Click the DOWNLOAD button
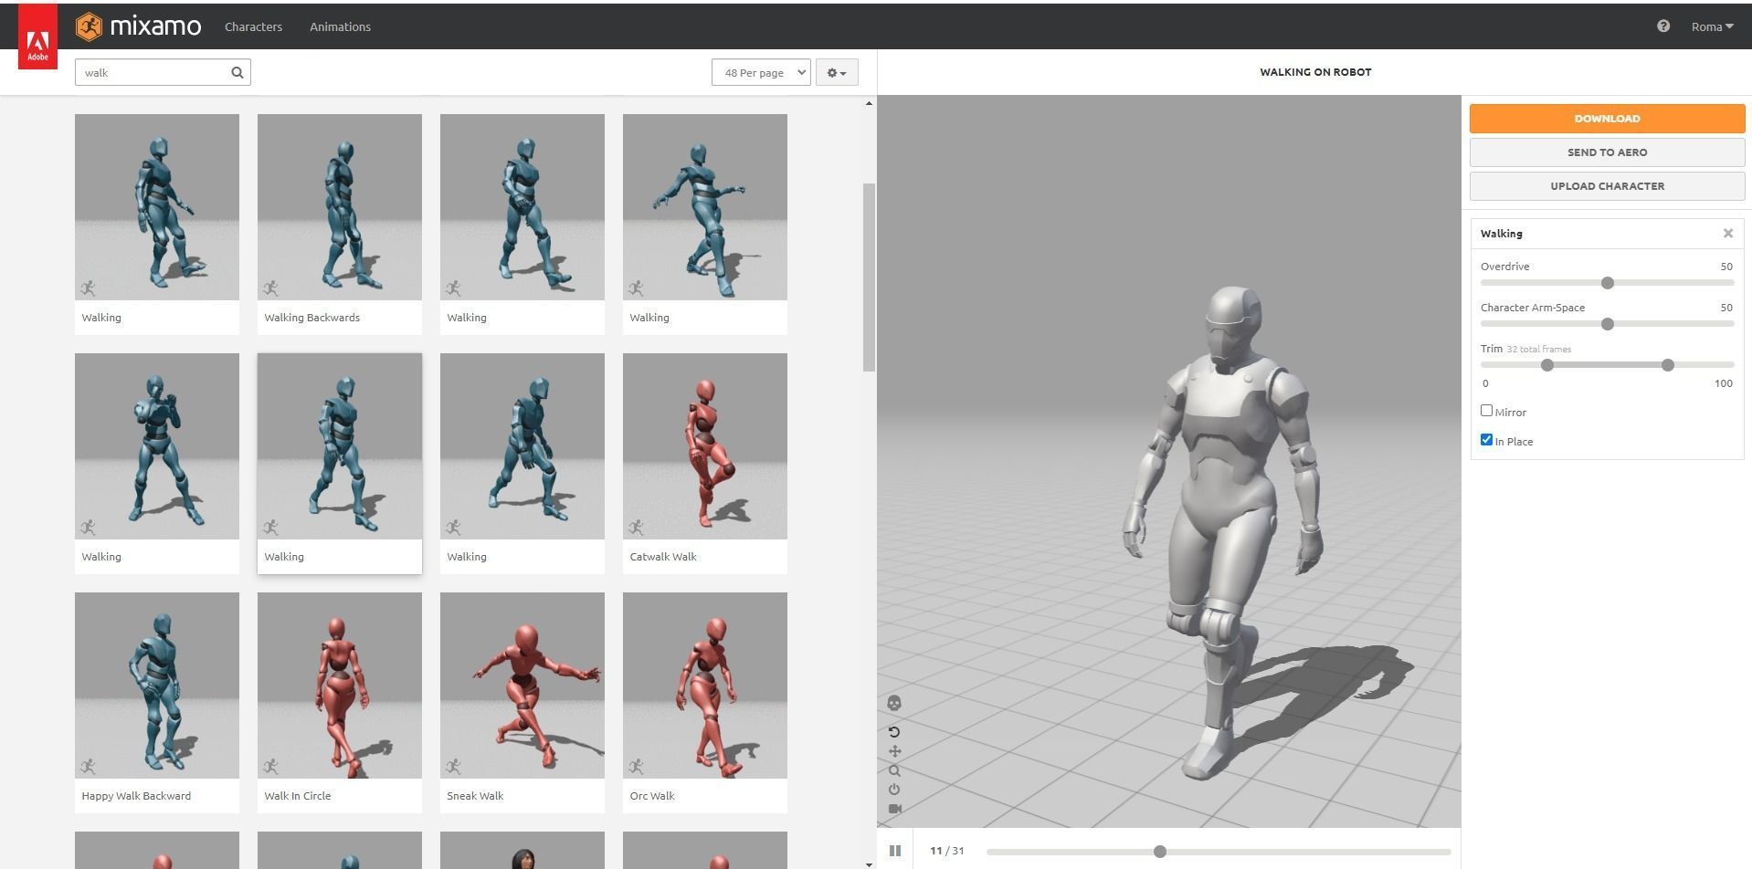The image size is (1752, 869). tap(1607, 119)
